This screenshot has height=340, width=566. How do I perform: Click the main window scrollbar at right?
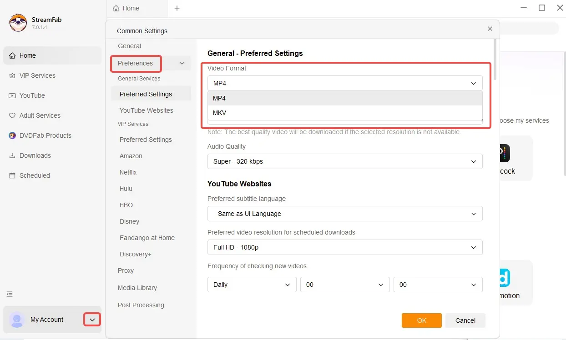point(565,114)
